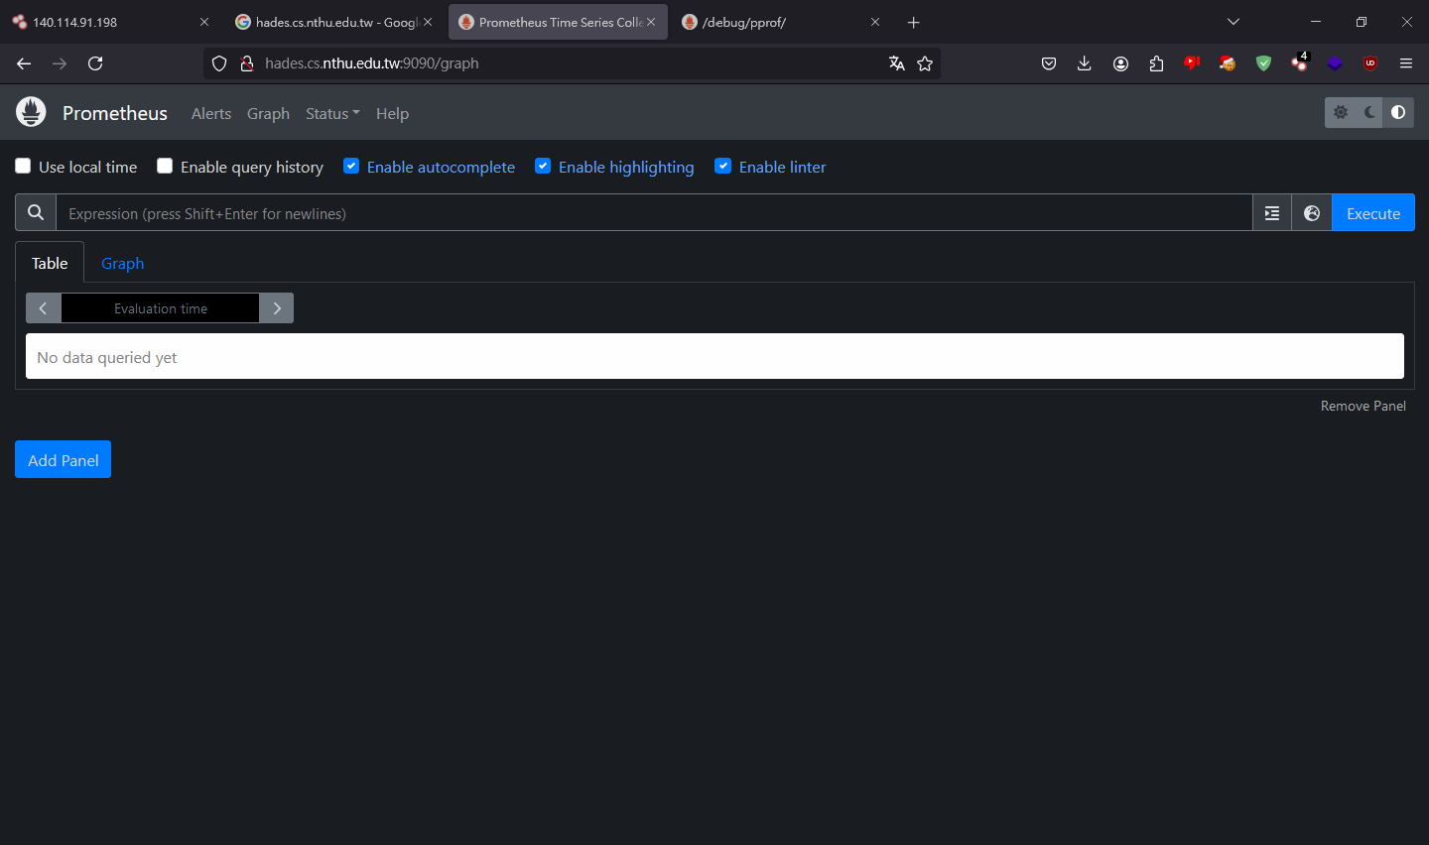Disable the Enable autocomplete checkbox

coord(351,166)
